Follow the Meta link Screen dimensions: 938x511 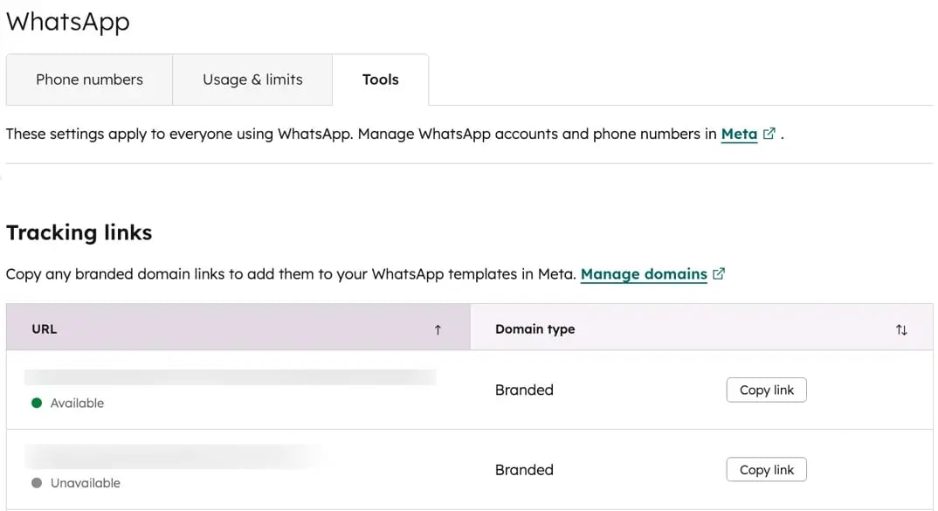(x=739, y=134)
